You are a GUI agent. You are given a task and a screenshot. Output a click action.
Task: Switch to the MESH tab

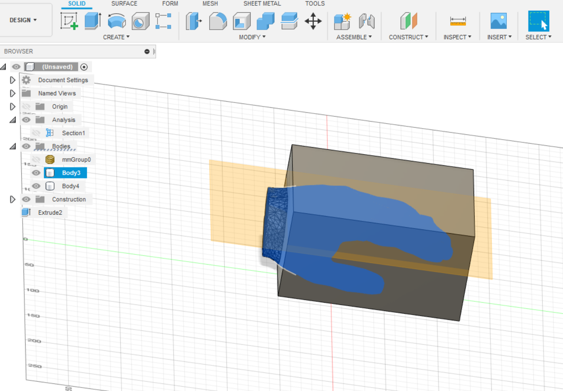point(210,4)
